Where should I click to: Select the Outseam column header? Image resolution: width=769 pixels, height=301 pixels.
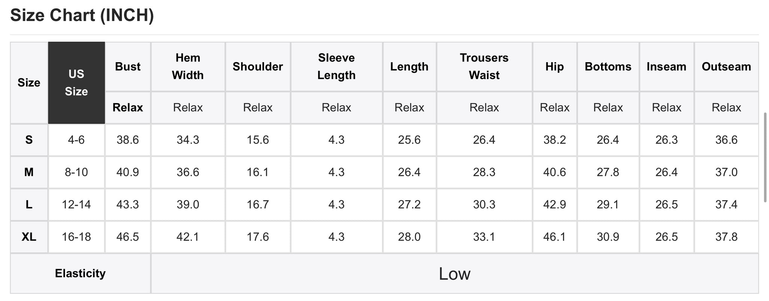point(726,67)
